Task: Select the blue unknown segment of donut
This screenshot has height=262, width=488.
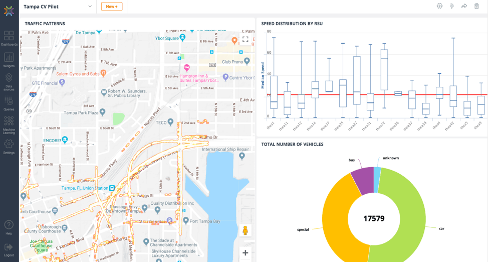Action: pos(377,179)
